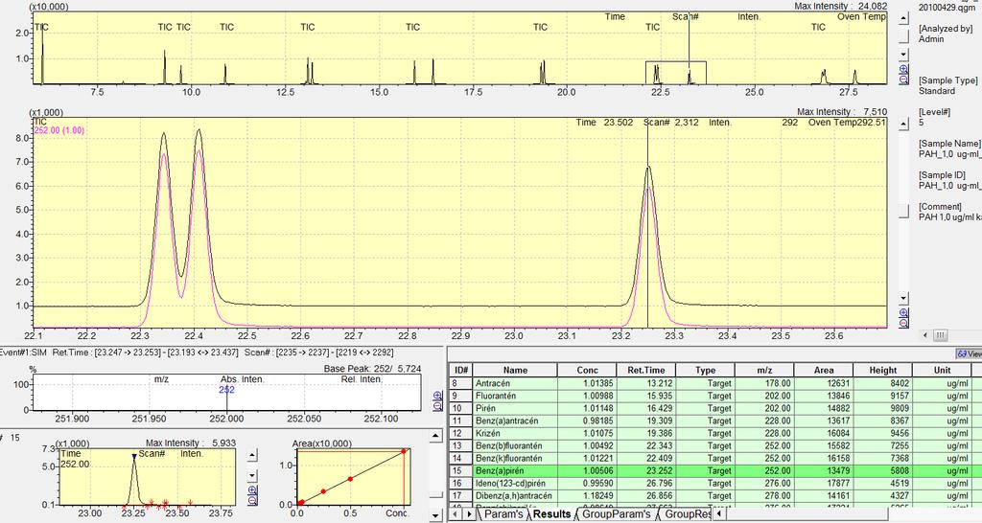This screenshot has width=982, height=523.
Task: Click the horizontal scrollbar thumb under the sample info
Action: point(941,335)
